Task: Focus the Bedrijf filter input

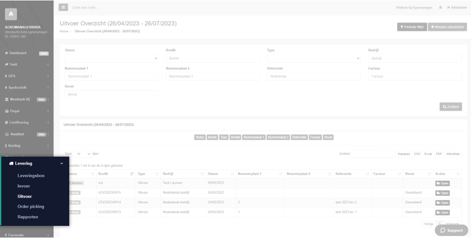Action: pyautogui.click(x=415, y=58)
